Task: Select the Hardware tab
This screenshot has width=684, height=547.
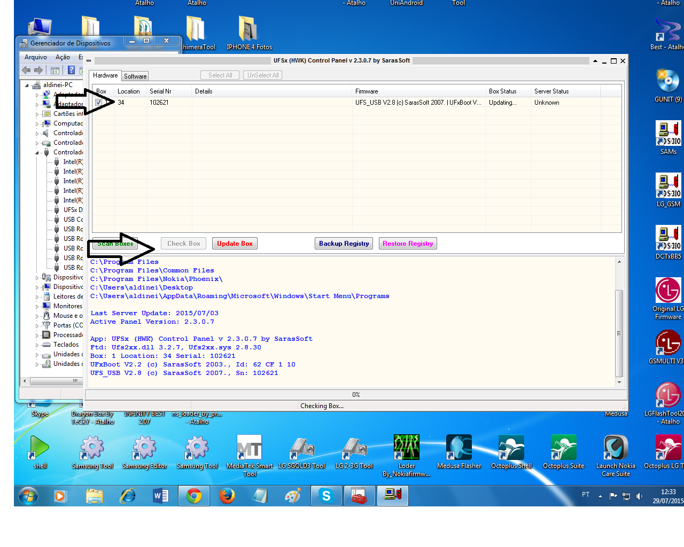Action: (105, 75)
